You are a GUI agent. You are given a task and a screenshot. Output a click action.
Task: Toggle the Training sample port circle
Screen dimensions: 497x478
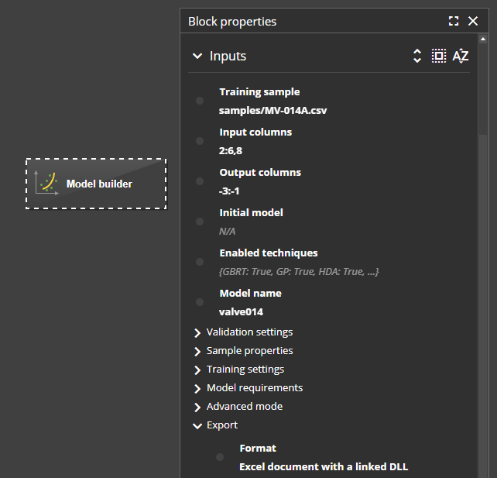point(200,101)
